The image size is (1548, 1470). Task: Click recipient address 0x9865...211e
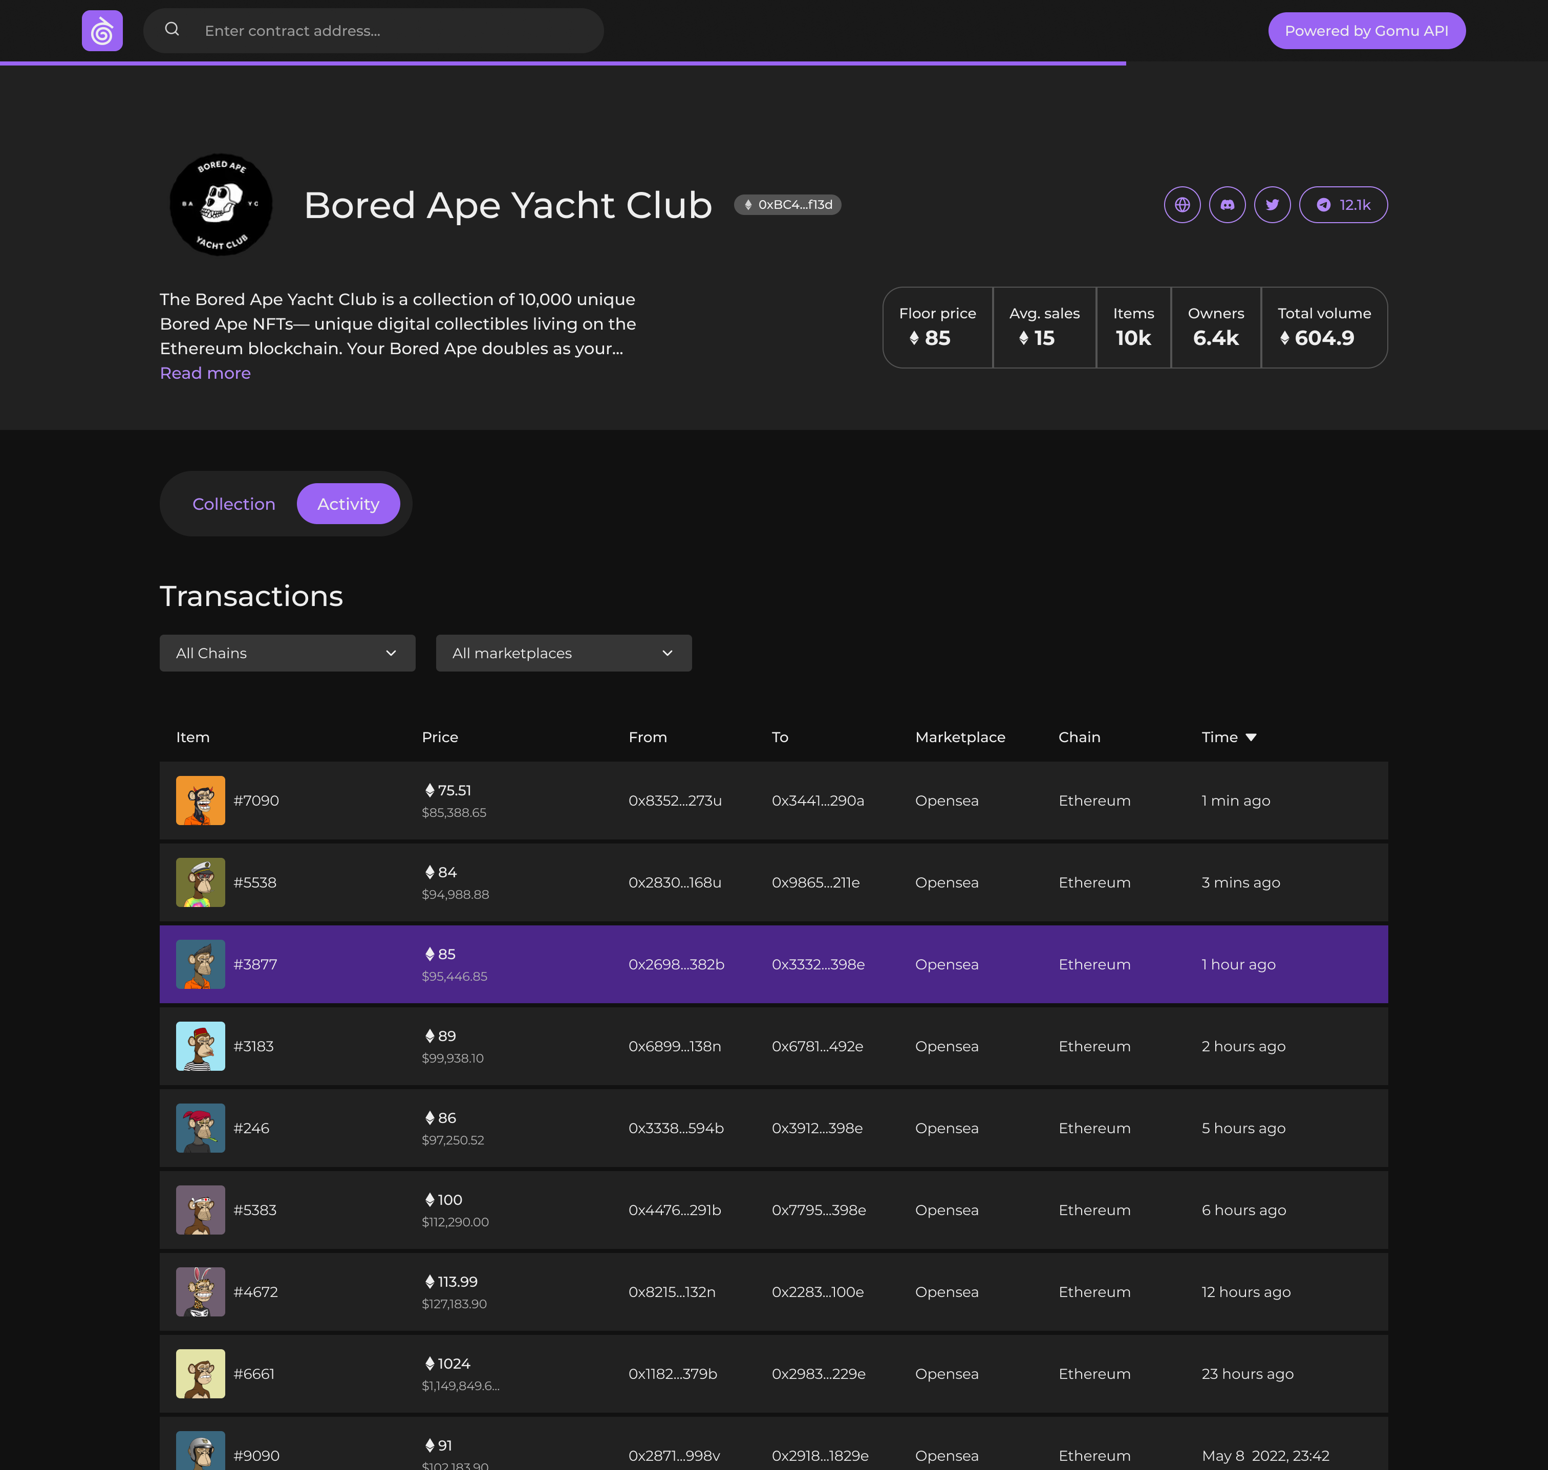tap(815, 882)
